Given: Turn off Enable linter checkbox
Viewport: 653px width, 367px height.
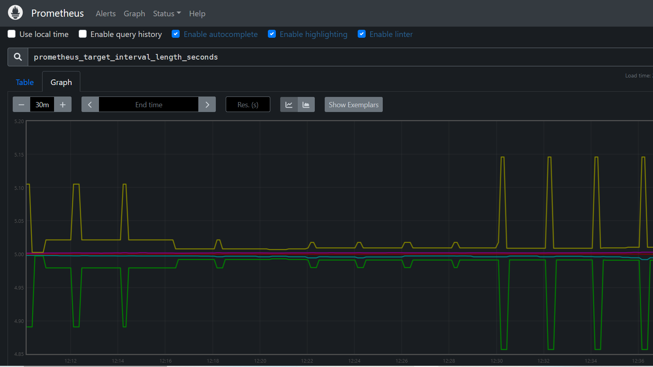Looking at the screenshot, I should (362, 34).
